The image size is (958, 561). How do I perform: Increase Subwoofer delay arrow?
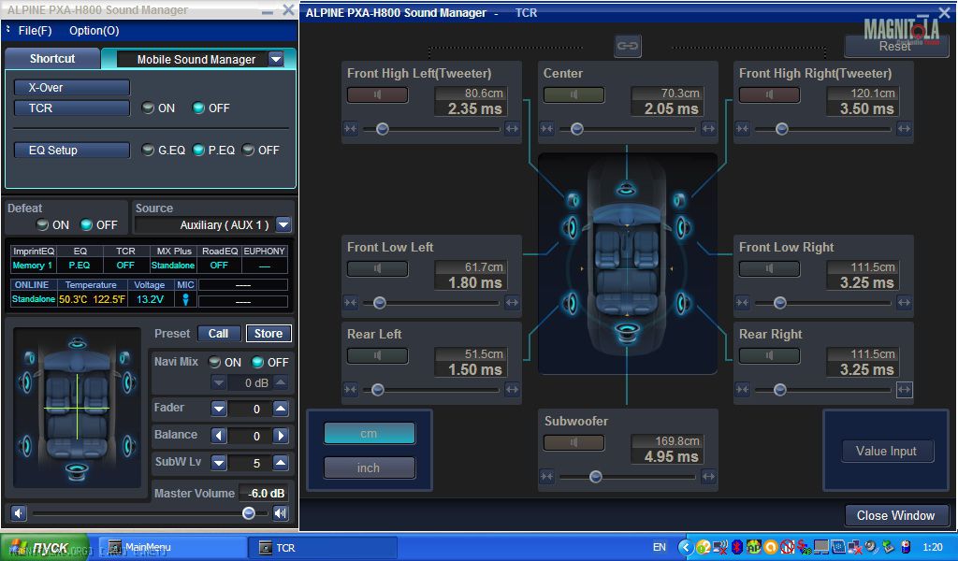pyautogui.click(x=708, y=477)
